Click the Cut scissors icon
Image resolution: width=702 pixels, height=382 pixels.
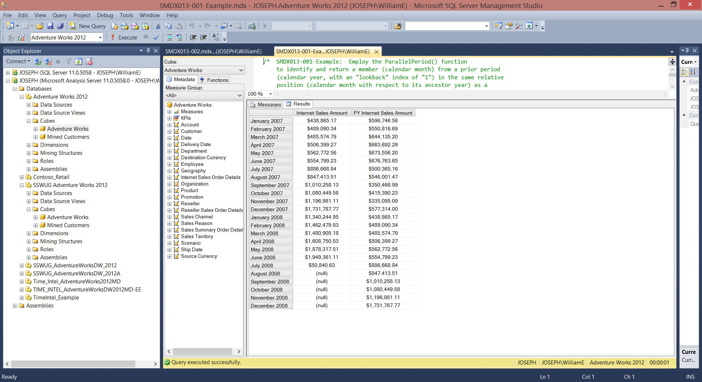pyautogui.click(x=158, y=26)
